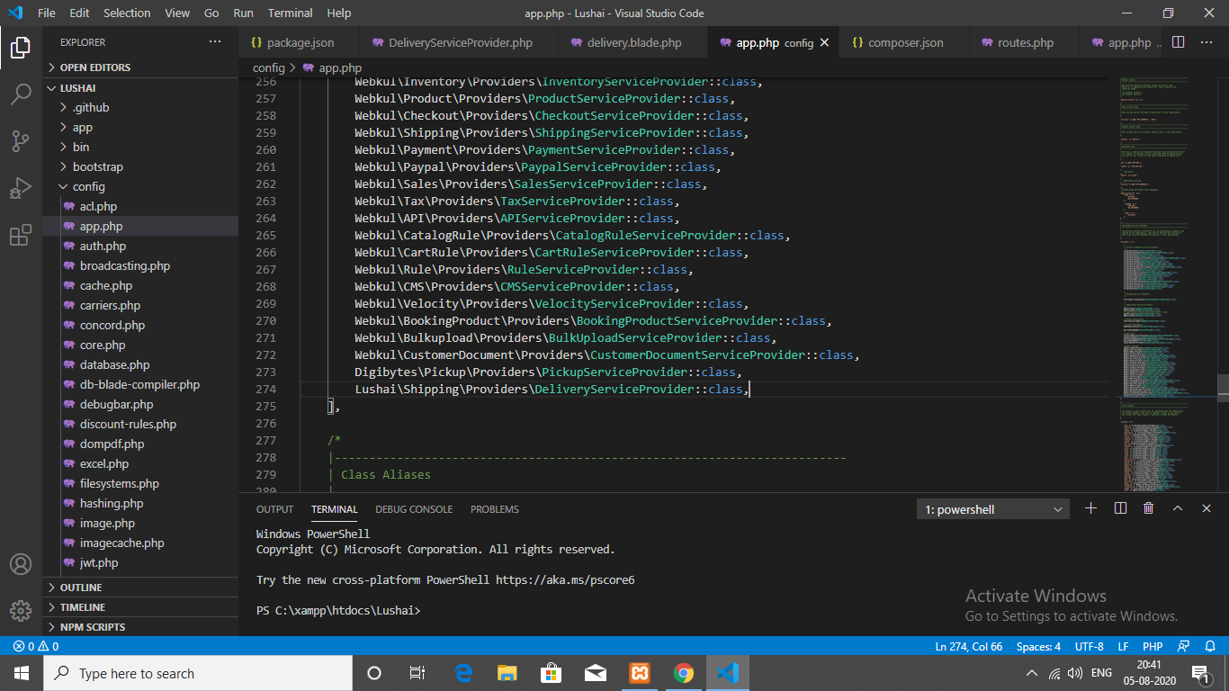Close the active app.php config tab
This screenshot has height=691, width=1229.
(824, 42)
